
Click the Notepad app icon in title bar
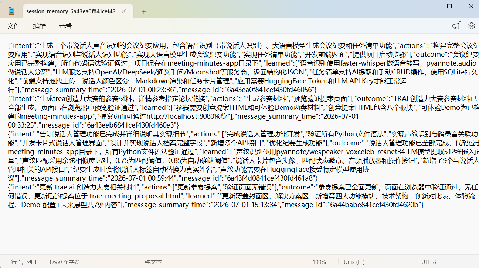pos(11,11)
